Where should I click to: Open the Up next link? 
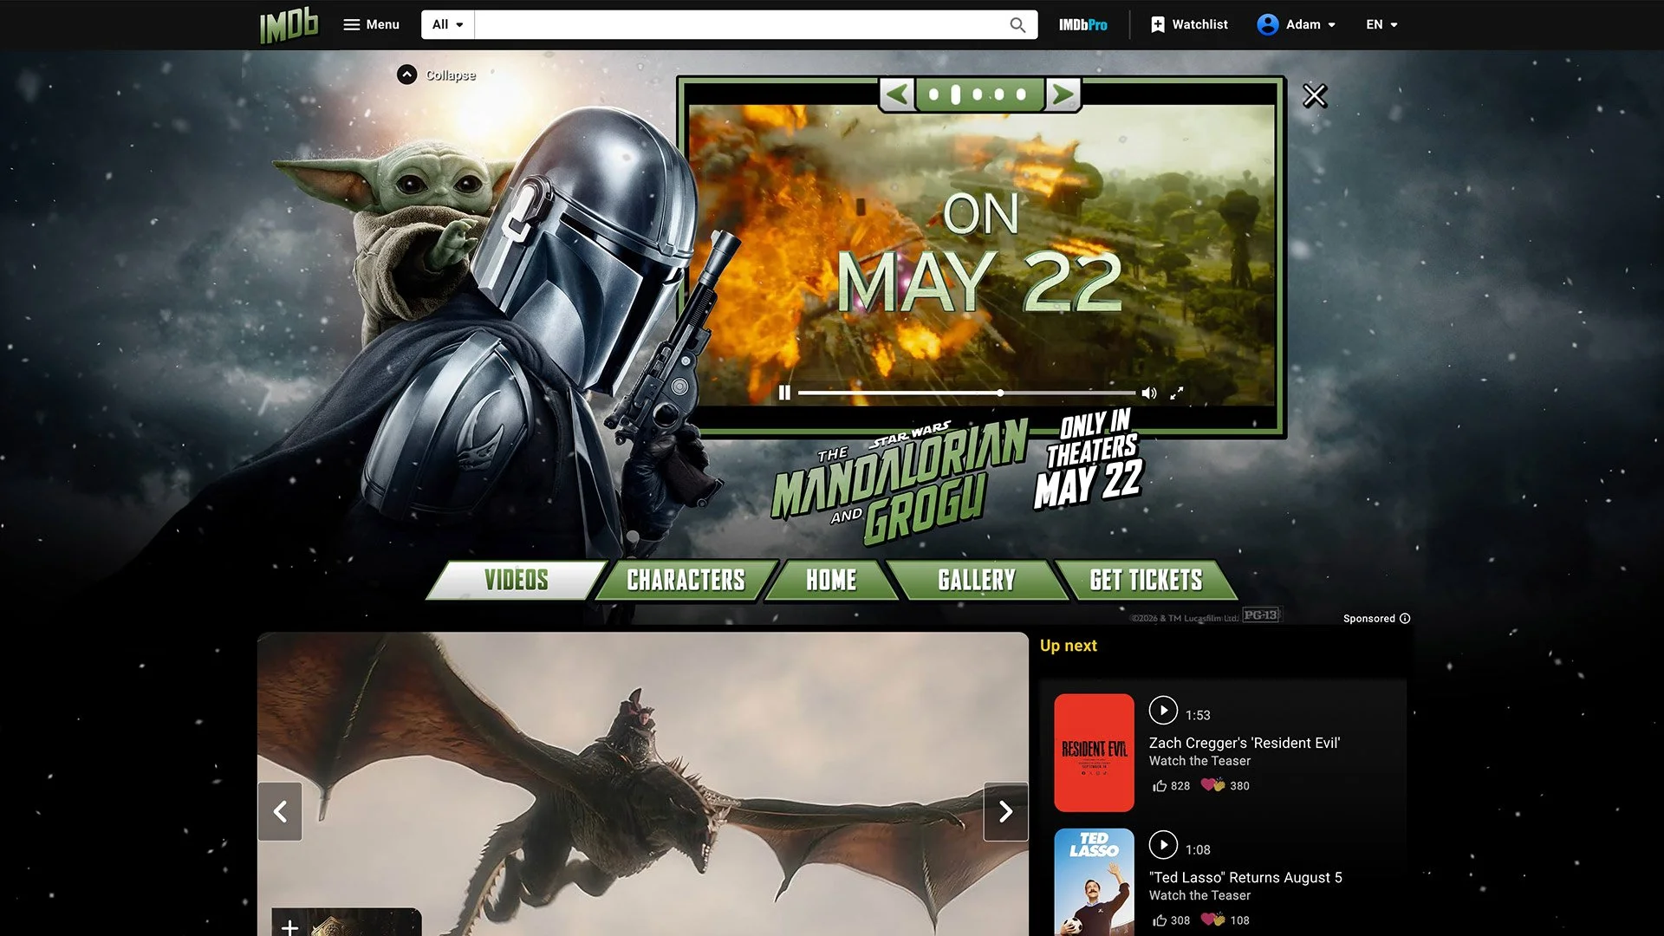(x=1068, y=646)
